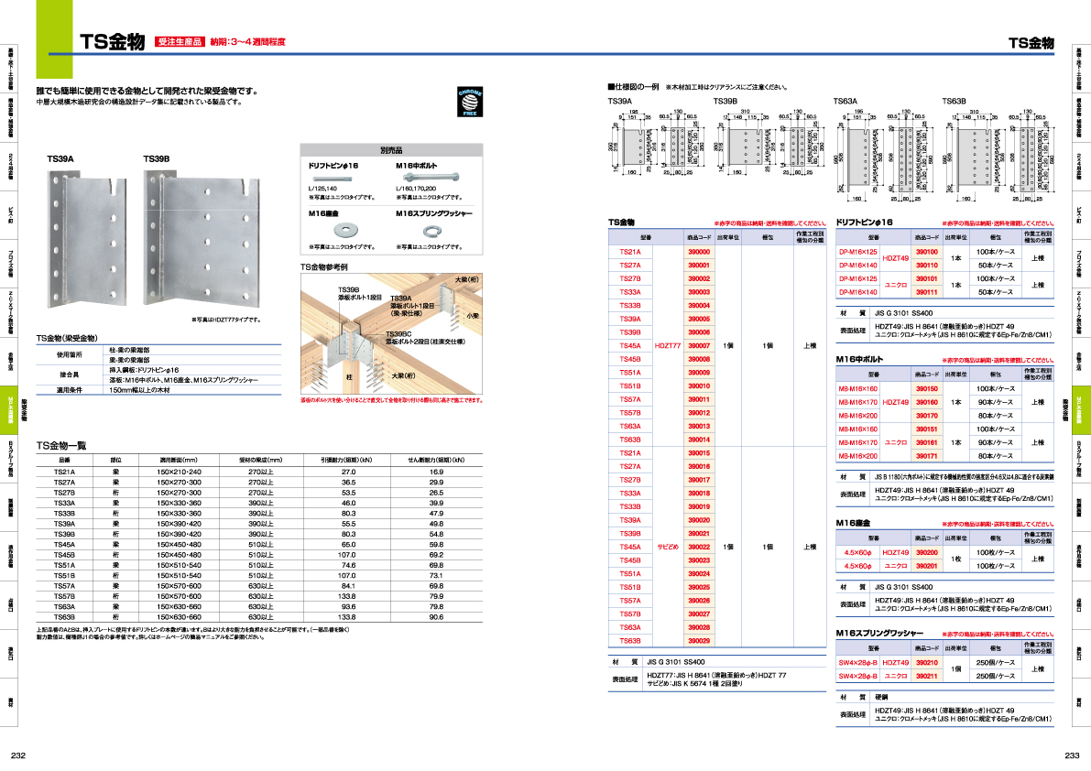Image resolution: width=1091 pixels, height=771 pixels.
Task: Click the drift pin φ16 photo
Action: pos(333,179)
